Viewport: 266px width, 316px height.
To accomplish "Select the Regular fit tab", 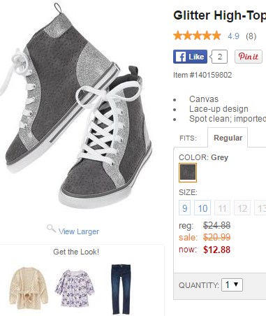I will pyautogui.click(x=228, y=138).
